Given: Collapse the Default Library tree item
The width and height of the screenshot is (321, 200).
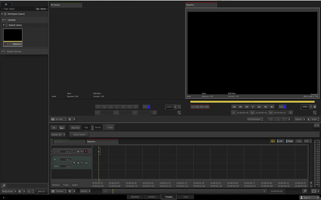Looking at the screenshot, I should pos(4,25).
